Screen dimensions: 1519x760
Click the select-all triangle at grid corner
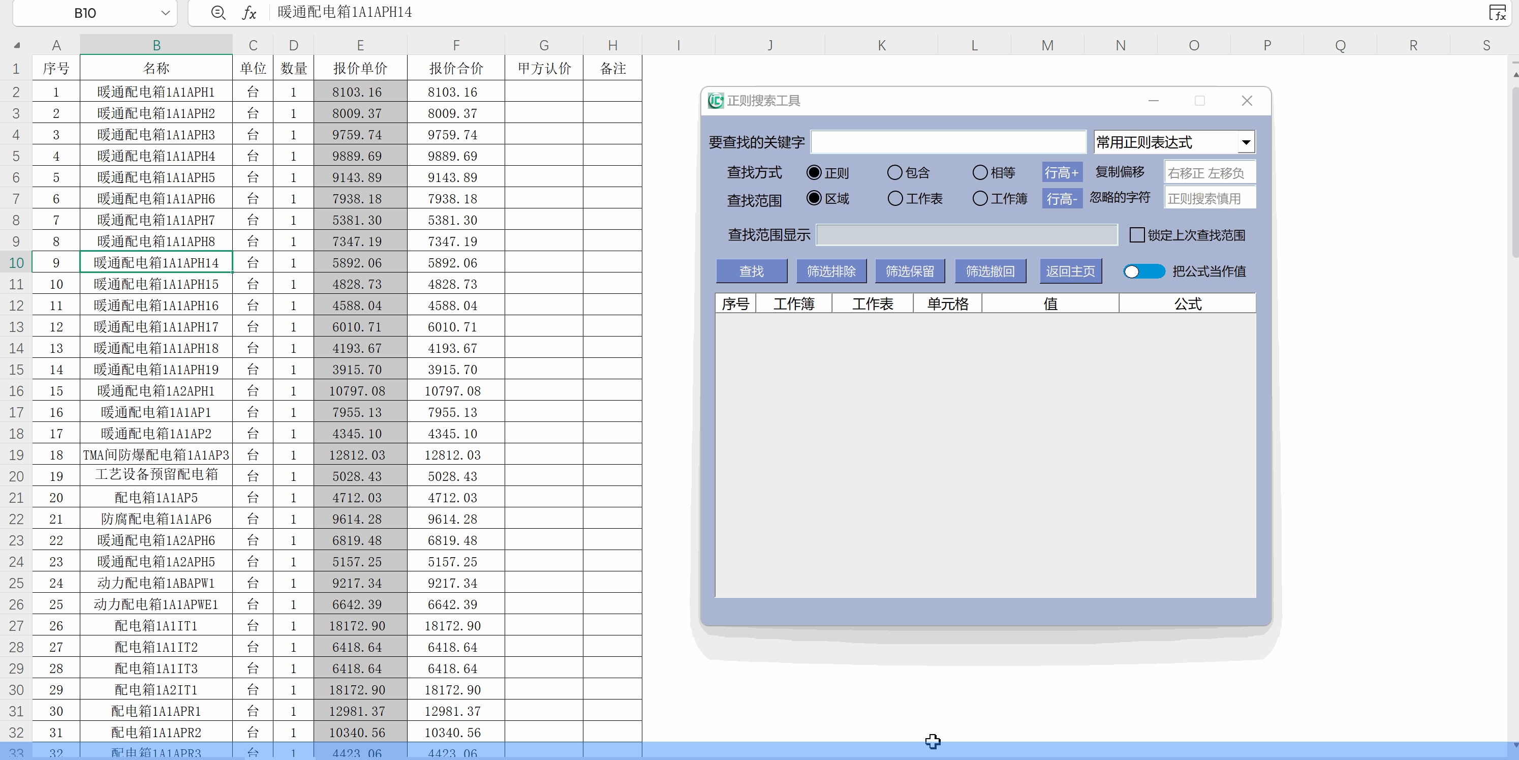click(17, 45)
